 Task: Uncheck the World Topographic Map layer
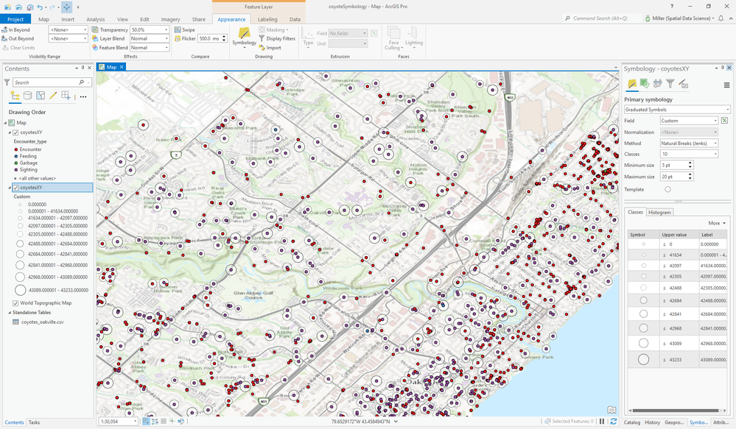click(15, 303)
